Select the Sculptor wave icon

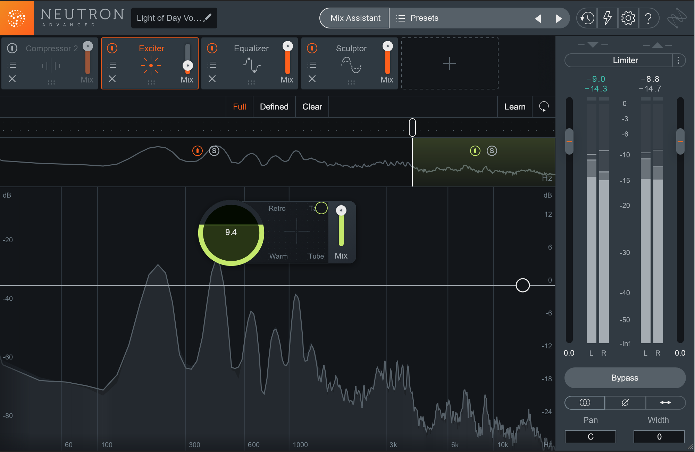[x=351, y=65]
